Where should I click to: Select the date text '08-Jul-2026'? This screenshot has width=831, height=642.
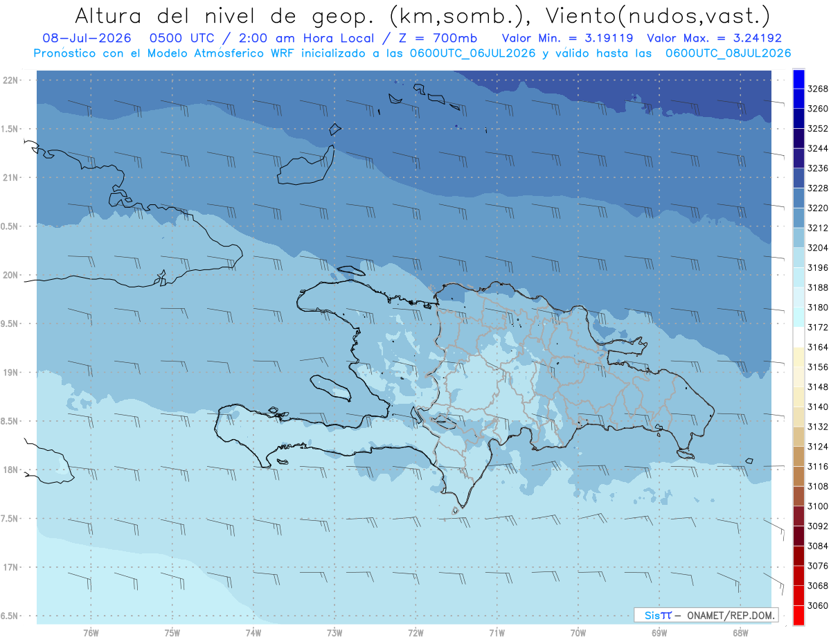[87, 38]
